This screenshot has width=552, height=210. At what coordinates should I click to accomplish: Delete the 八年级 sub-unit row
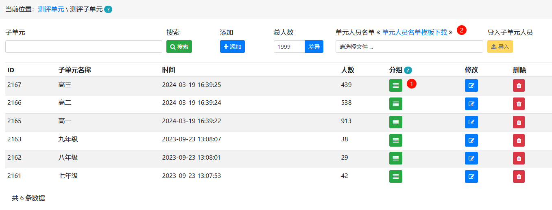pos(519,158)
